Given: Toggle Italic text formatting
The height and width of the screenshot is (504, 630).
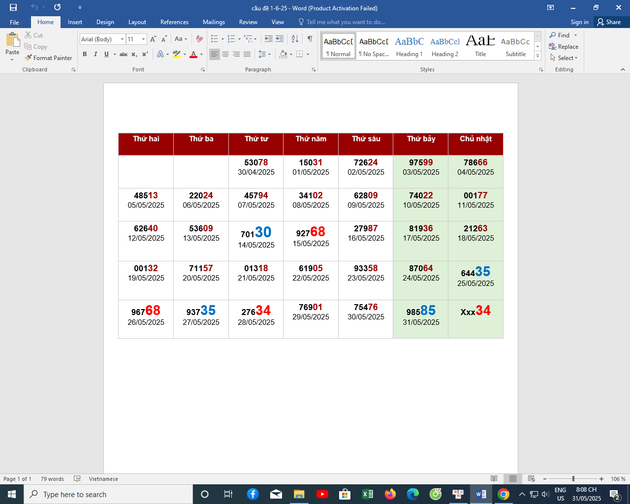Looking at the screenshot, I should 95,54.
